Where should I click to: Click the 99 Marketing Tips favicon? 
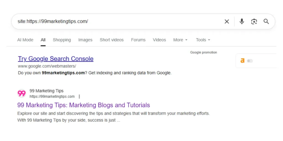(x=22, y=94)
